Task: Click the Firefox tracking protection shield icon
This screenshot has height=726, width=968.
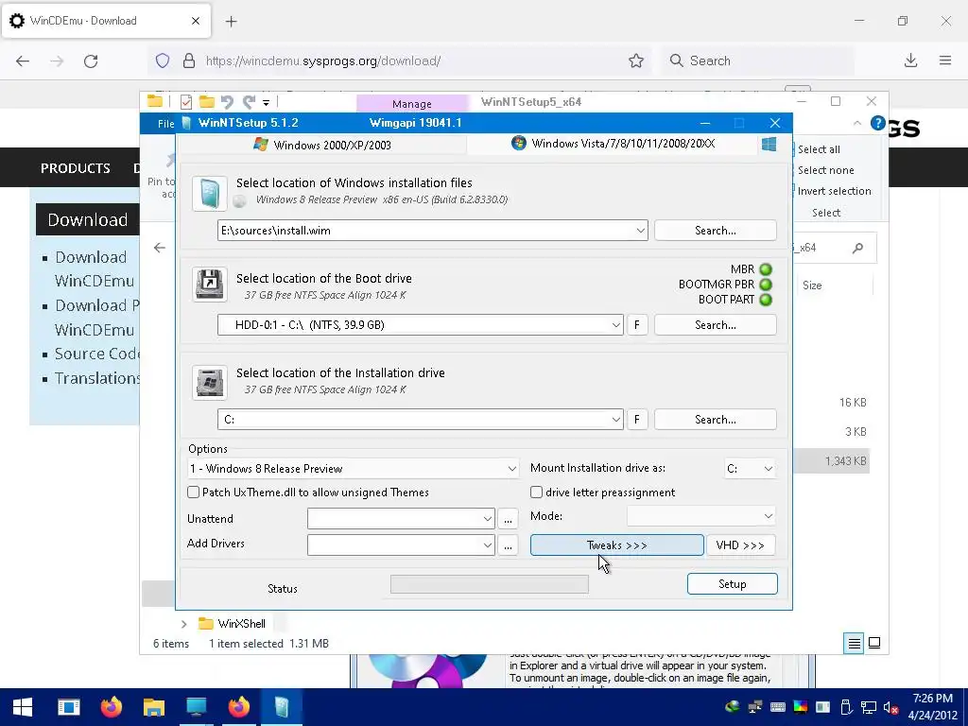Action: [x=163, y=60]
